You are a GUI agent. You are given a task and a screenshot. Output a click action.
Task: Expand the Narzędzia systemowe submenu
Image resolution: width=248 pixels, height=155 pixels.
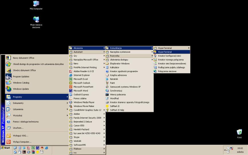[x=129, y=52]
